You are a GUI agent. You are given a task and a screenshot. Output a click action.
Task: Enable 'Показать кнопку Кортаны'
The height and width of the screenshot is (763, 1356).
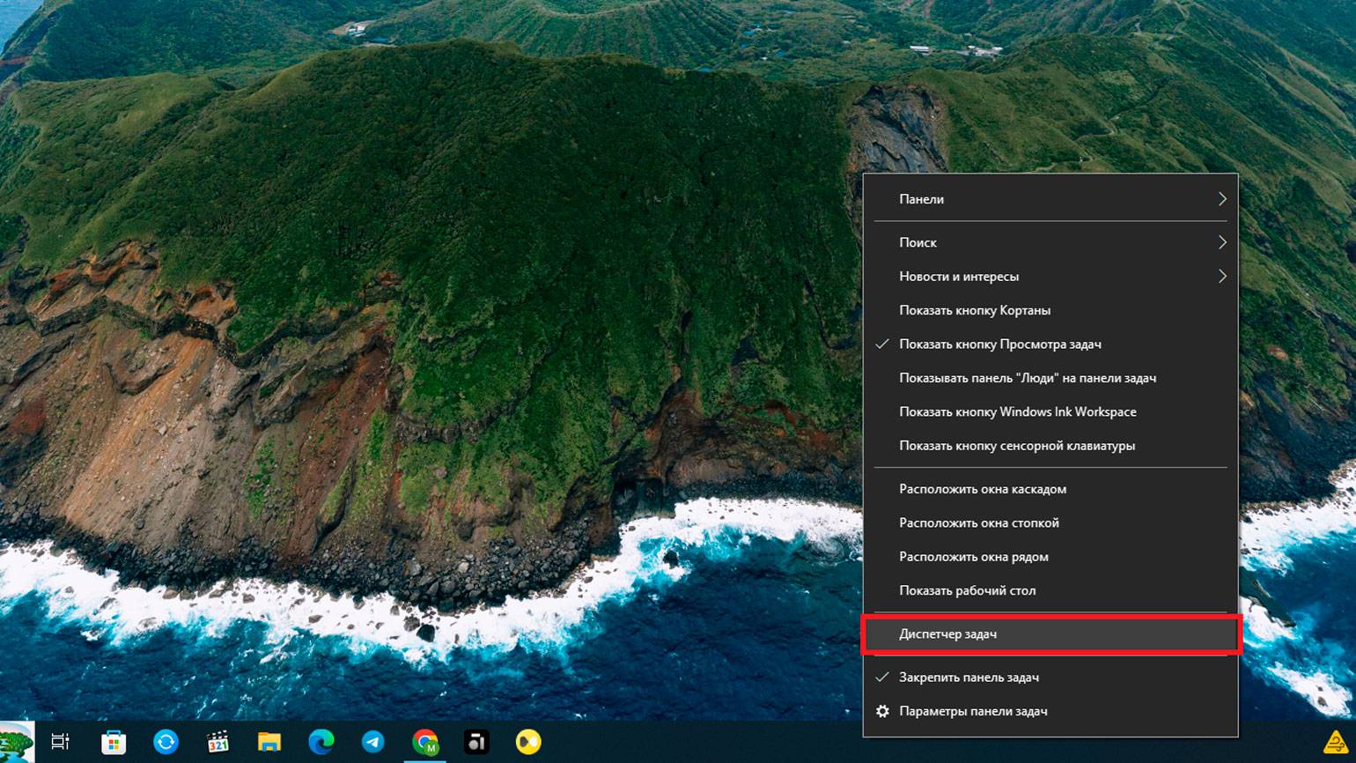tap(974, 310)
